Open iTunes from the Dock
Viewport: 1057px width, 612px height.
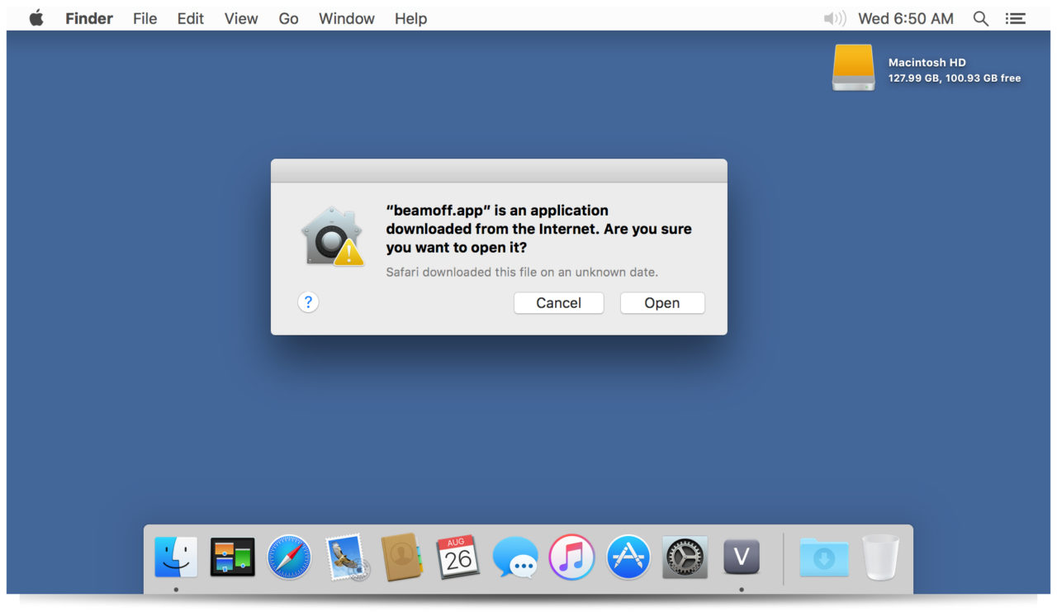click(x=571, y=557)
